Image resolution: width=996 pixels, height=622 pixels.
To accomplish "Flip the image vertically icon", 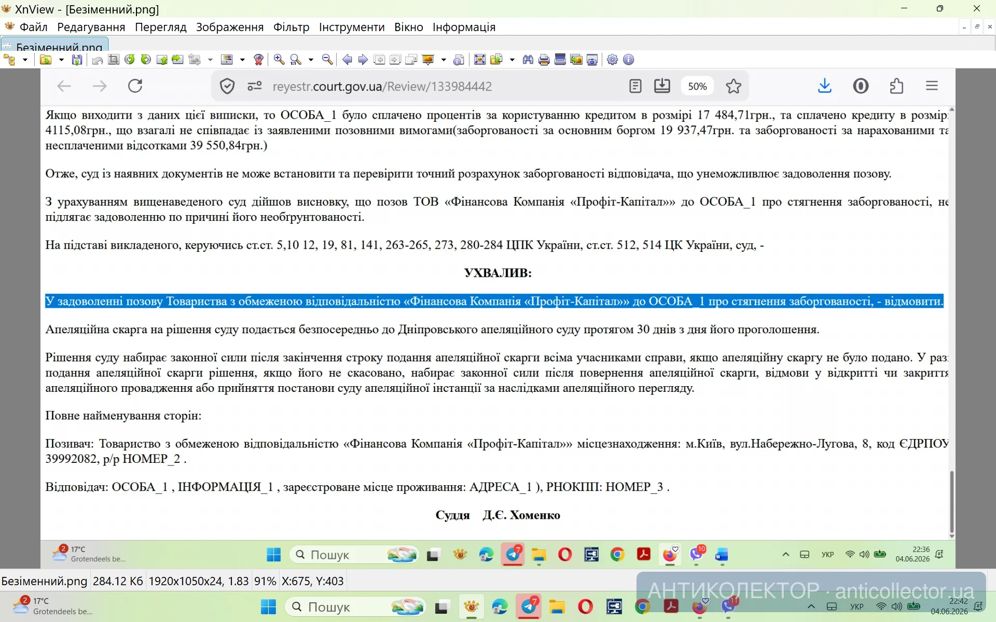I will [x=162, y=60].
